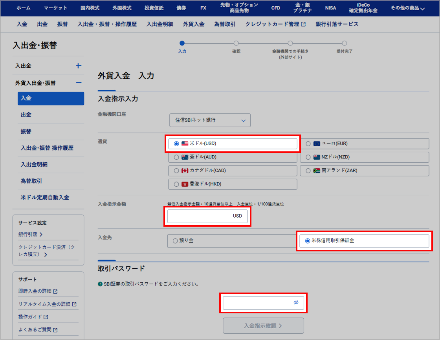
Task: Open マーケット in top navigation
Action: click(x=55, y=8)
